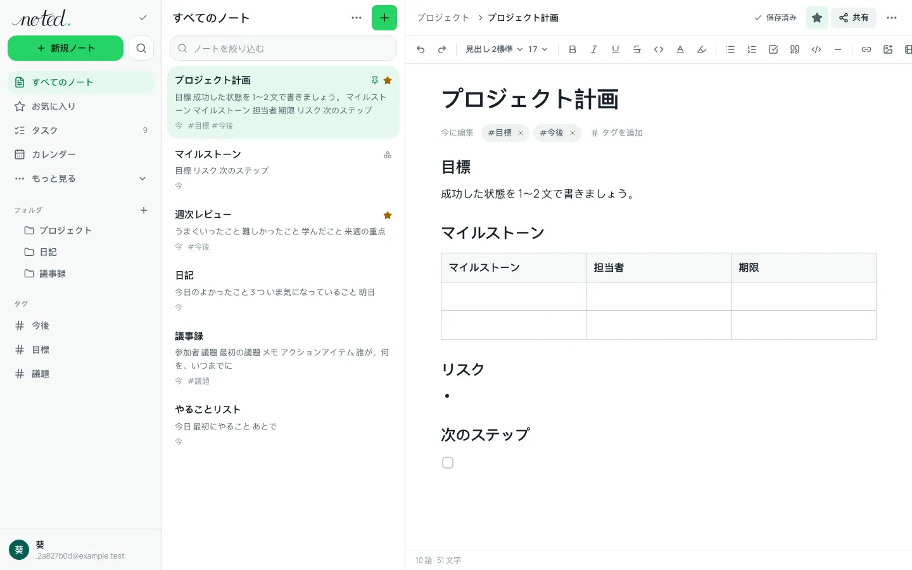Open the text color tool
This screenshot has height=570, width=912.
coord(680,49)
